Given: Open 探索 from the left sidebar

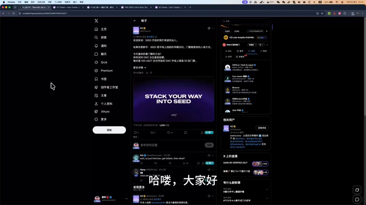Looking at the screenshot, I should click(101, 37).
